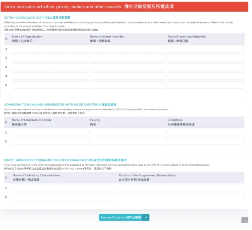Click row 1 Name of Mainland University field

point(50,132)
